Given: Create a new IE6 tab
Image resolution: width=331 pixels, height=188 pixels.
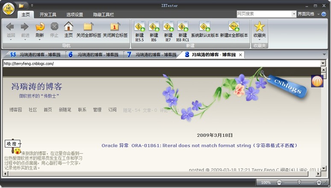Looking at the screenshot, I should [x=154, y=31].
